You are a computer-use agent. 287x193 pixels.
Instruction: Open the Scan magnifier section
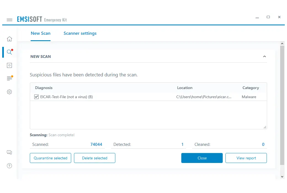[x=9, y=52]
